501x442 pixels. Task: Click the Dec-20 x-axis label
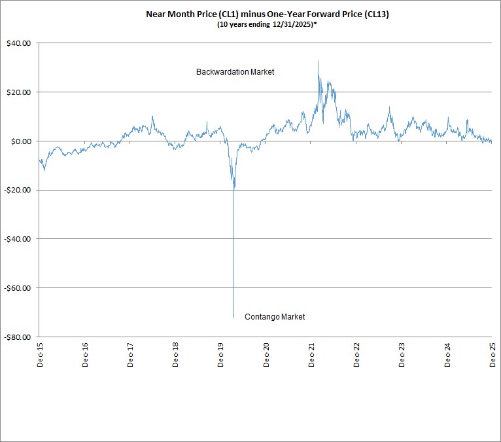pyautogui.click(x=266, y=355)
